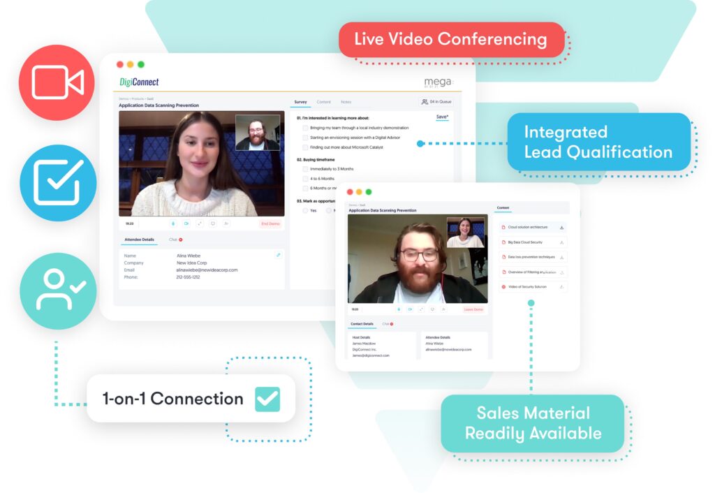Click the large red video camera circle icon

tap(57, 82)
